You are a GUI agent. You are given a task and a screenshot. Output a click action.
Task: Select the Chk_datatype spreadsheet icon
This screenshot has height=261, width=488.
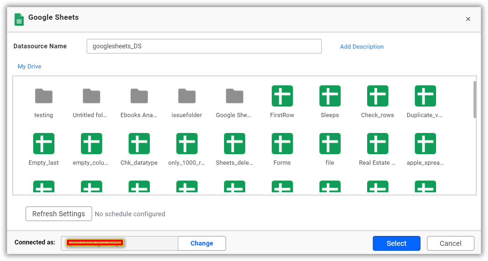coord(139,144)
